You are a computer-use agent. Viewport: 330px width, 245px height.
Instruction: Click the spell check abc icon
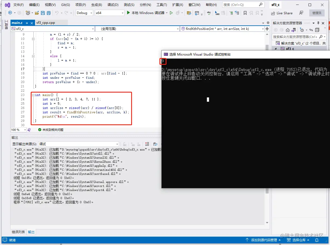(x=209, y=13)
